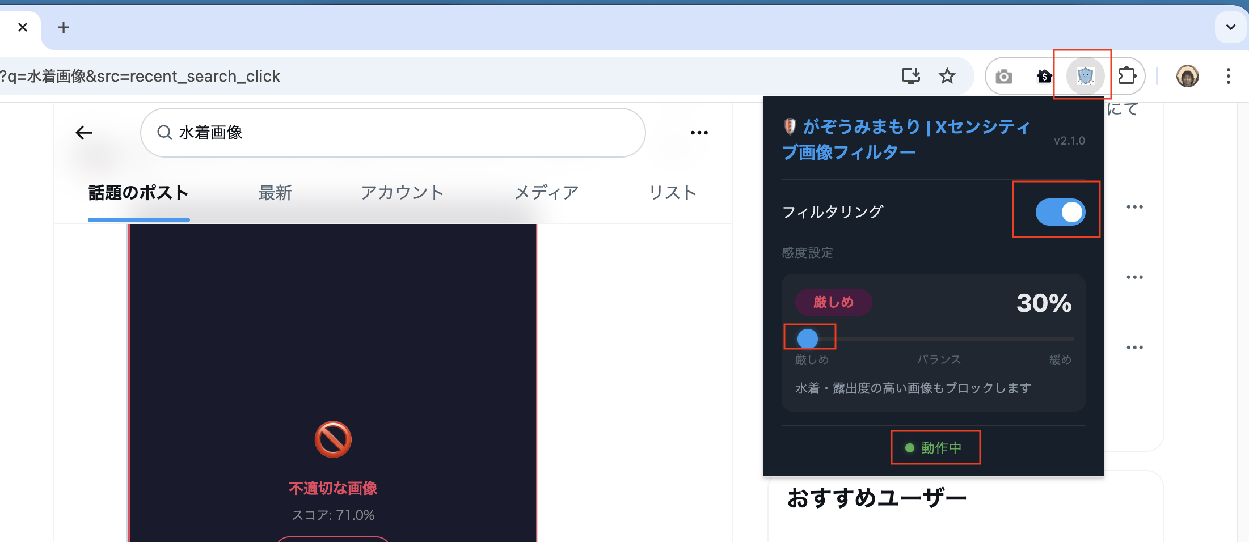Expand the tab search dropdown arrow
The image size is (1249, 542).
pos(1230,27)
